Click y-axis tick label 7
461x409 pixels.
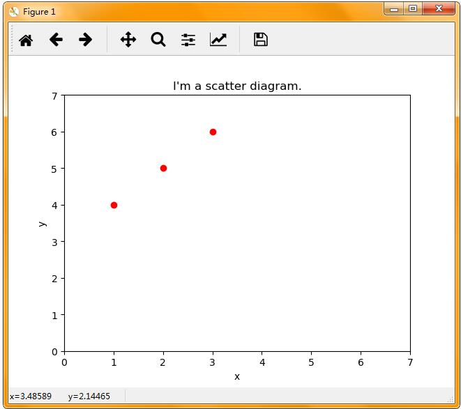tap(54, 96)
